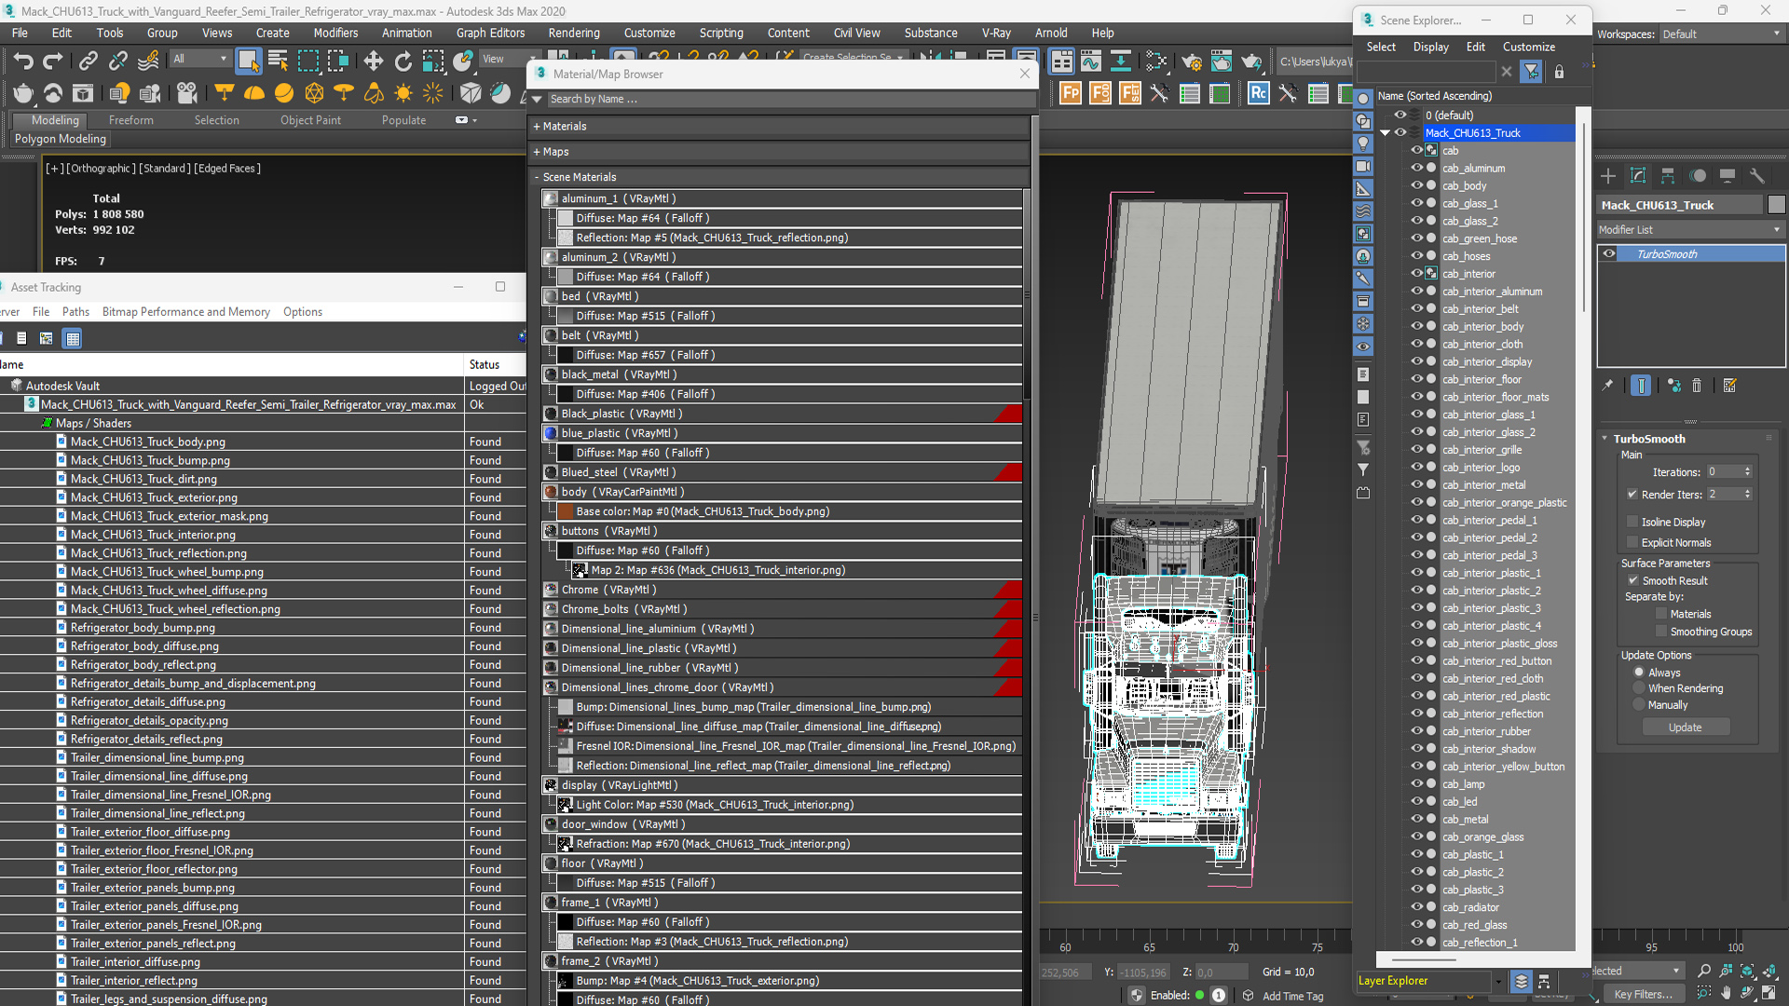
Task: Open Rendered Frame Window icon
Action: (1221, 61)
